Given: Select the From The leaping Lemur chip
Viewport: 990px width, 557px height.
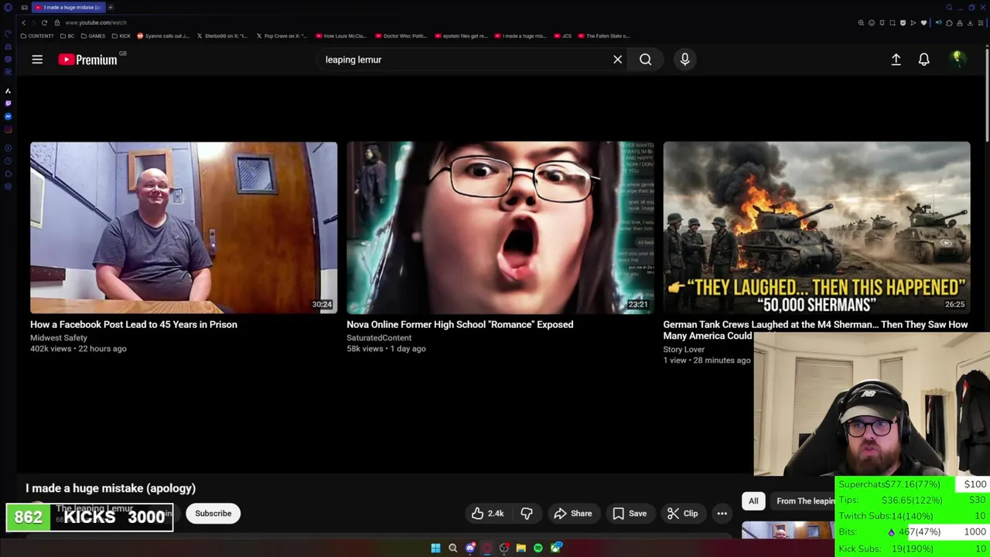Looking at the screenshot, I should [804, 501].
